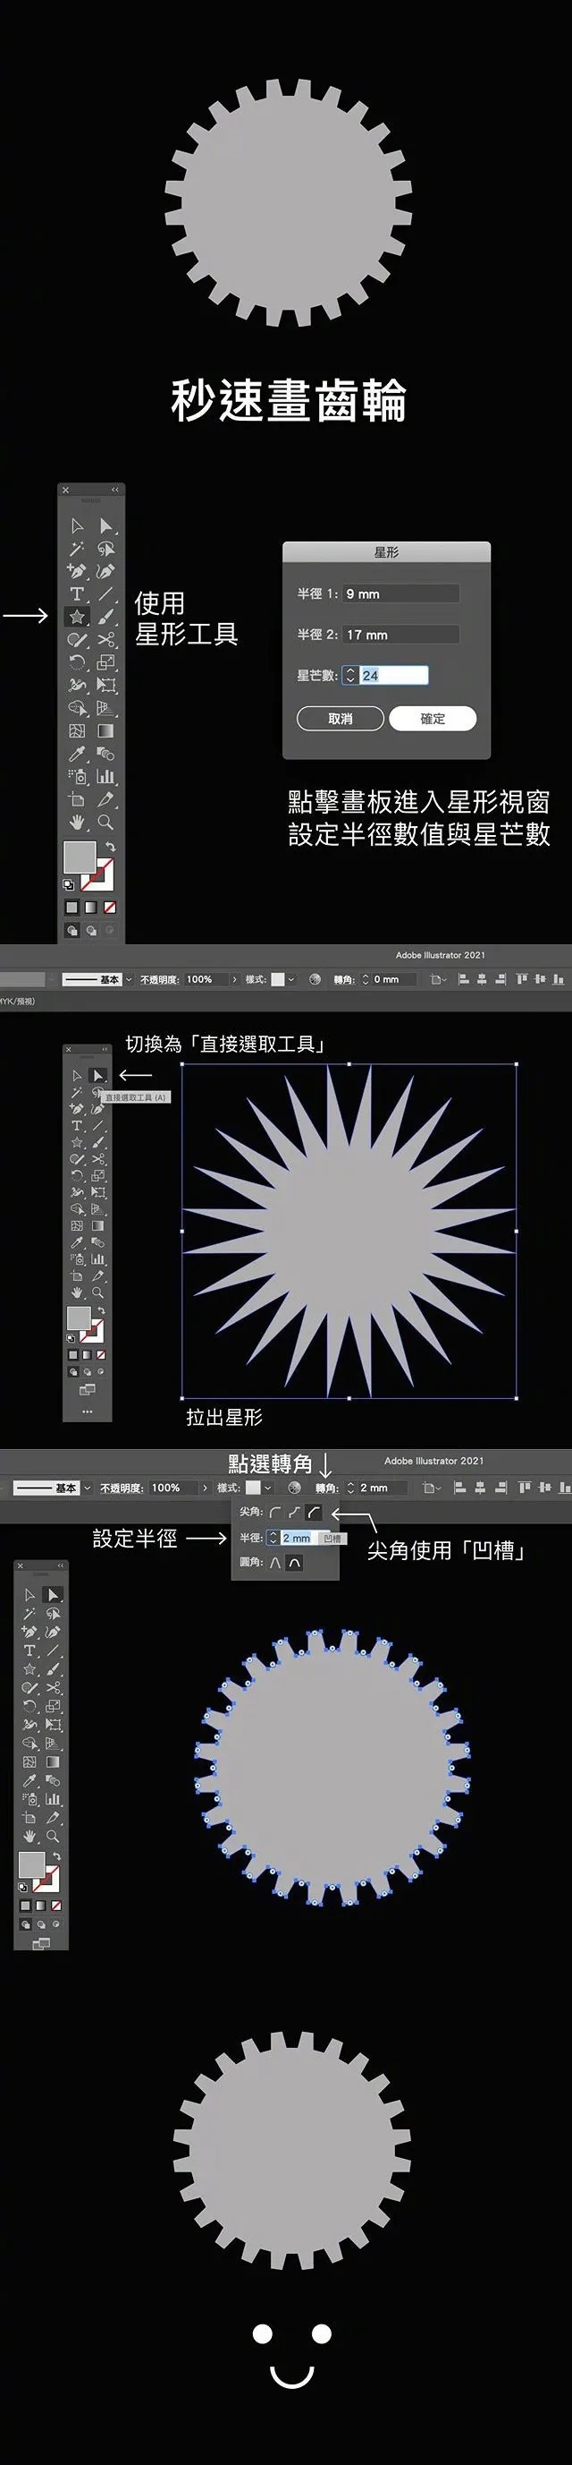Click Default Fill and Stroke icon beside Star dialog toolbar
The height and width of the screenshot is (2465, 572).
69,885
